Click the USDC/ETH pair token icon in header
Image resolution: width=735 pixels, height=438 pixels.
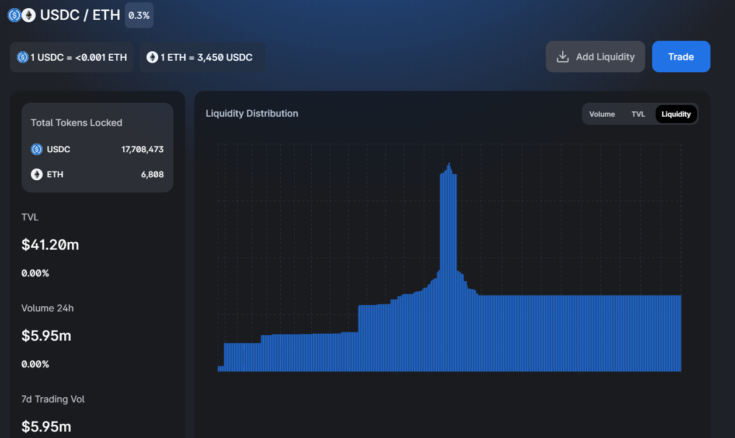coord(21,15)
